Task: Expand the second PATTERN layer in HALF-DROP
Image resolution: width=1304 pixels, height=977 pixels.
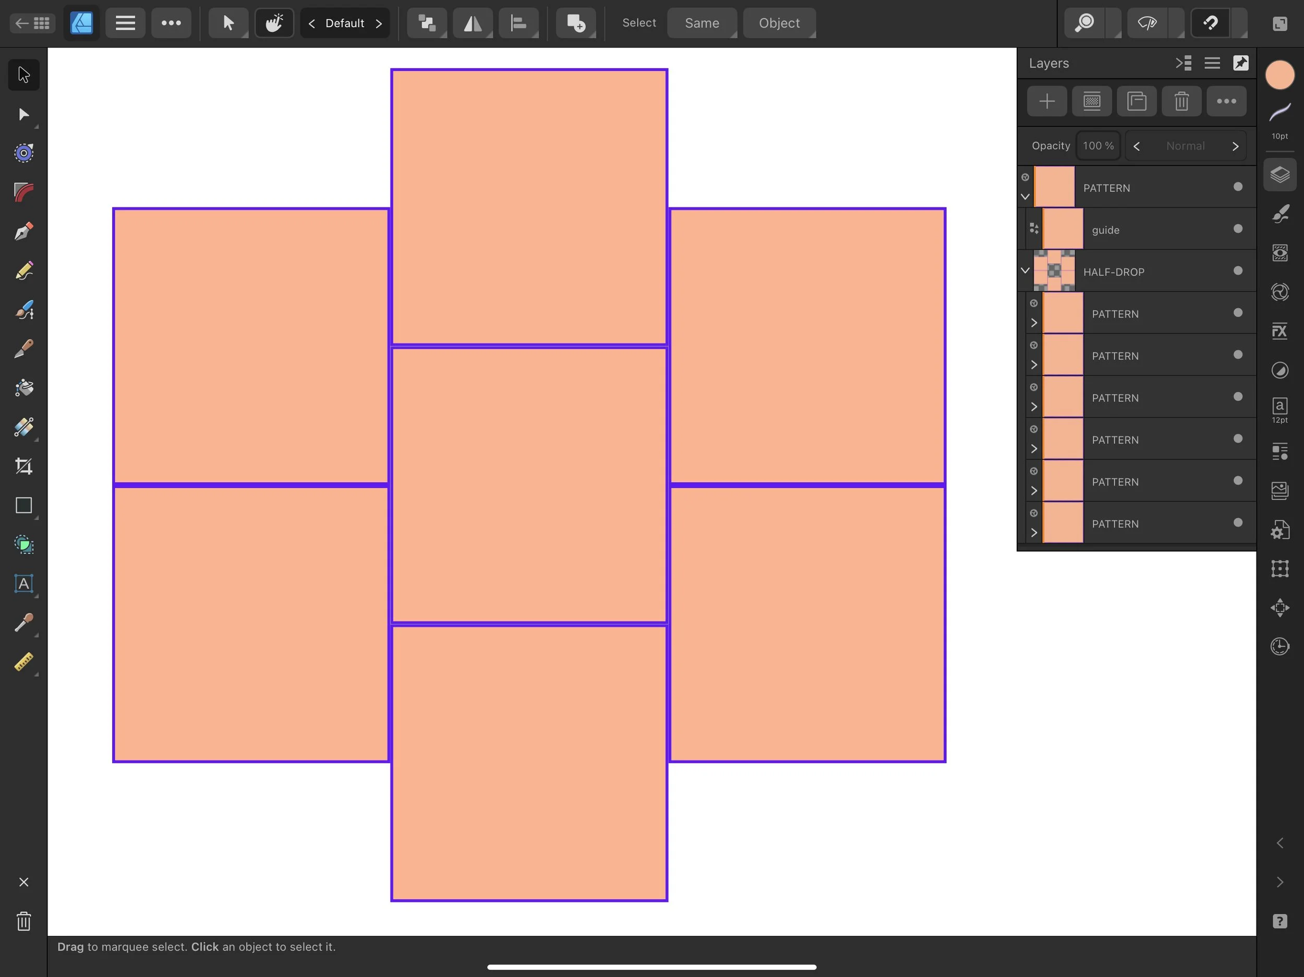Action: [x=1033, y=364]
